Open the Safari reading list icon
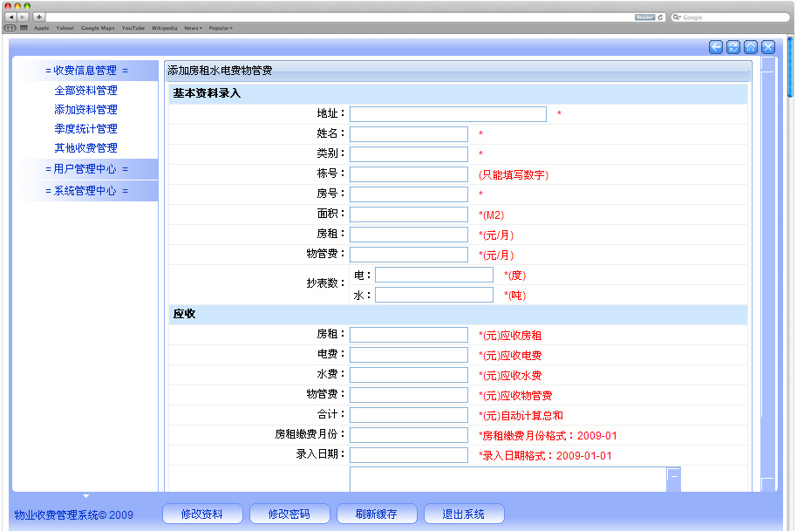 click(x=10, y=28)
